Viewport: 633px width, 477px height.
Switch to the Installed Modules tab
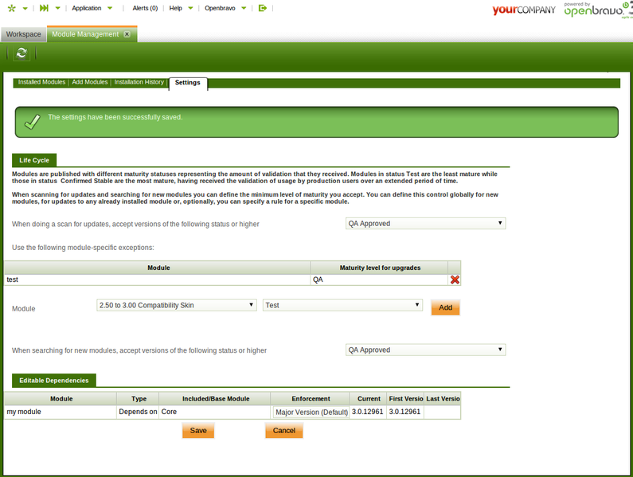pyautogui.click(x=41, y=82)
